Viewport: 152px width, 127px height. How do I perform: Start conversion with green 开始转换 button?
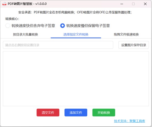(x=104, y=113)
